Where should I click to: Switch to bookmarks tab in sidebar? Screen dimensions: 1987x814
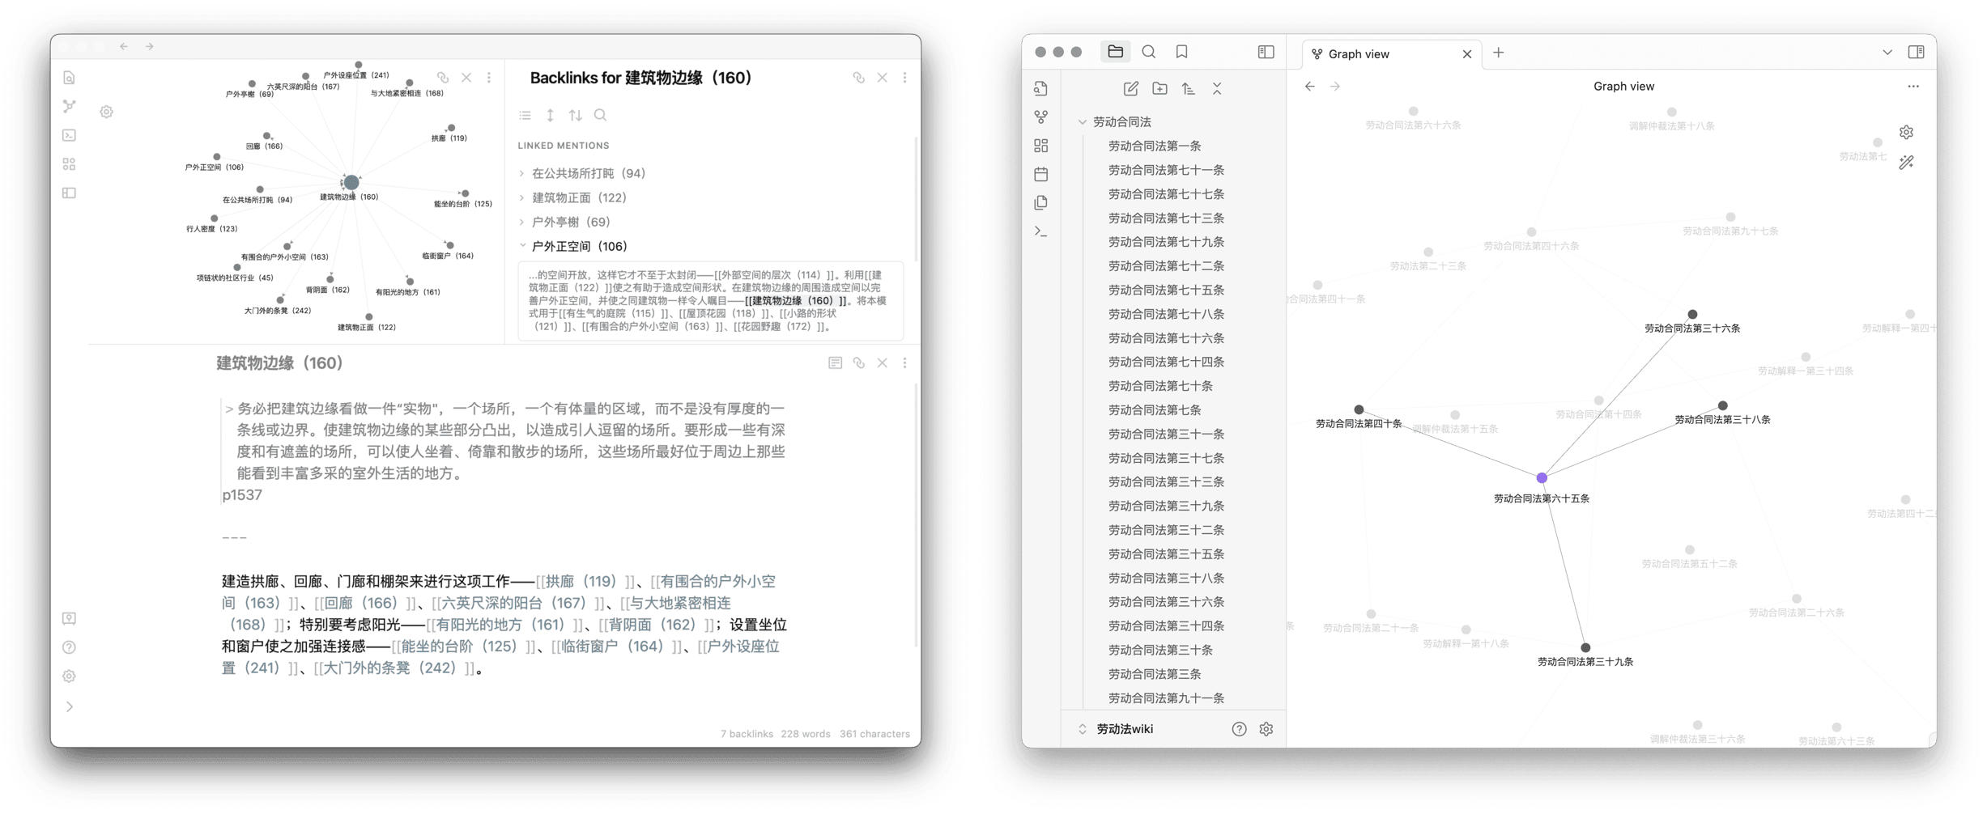tap(1182, 52)
